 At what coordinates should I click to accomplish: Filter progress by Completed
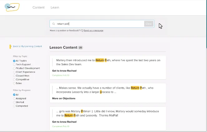click(20, 106)
